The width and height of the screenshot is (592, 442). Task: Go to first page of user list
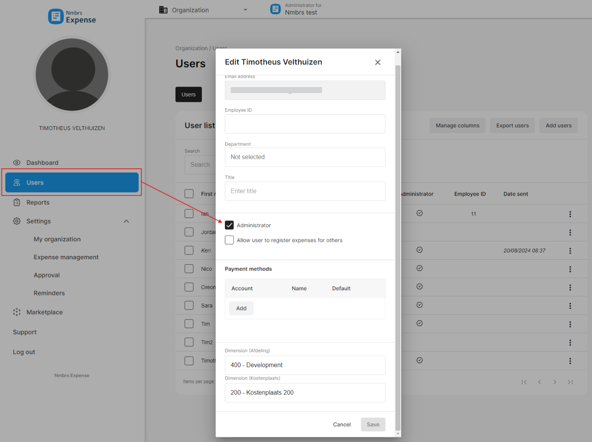[x=524, y=382]
